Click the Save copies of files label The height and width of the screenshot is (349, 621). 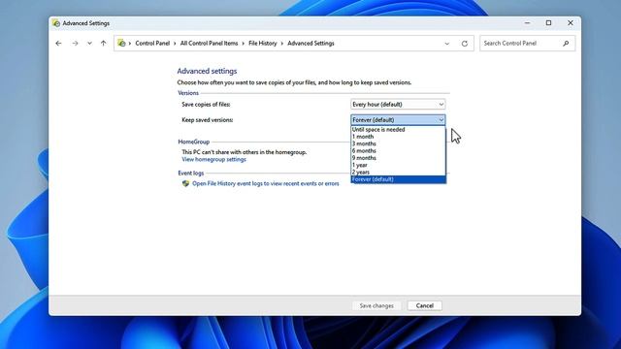pos(206,105)
